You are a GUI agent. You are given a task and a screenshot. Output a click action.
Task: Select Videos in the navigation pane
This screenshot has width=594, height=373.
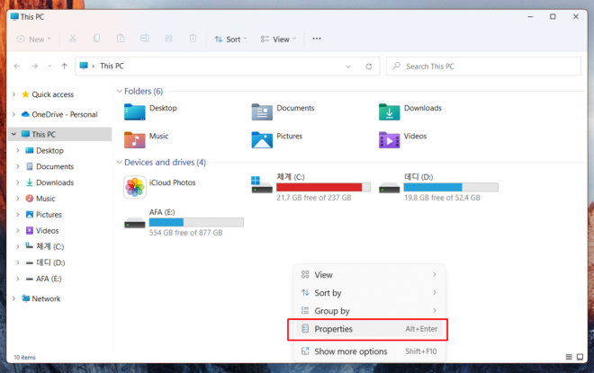coord(47,231)
